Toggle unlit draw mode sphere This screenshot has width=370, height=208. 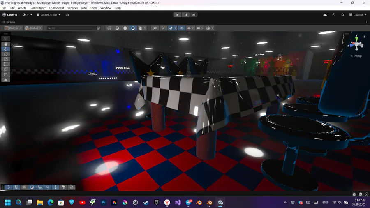pos(125,28)
